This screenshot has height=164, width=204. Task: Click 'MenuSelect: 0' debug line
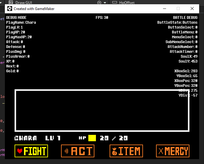[185, 37]
